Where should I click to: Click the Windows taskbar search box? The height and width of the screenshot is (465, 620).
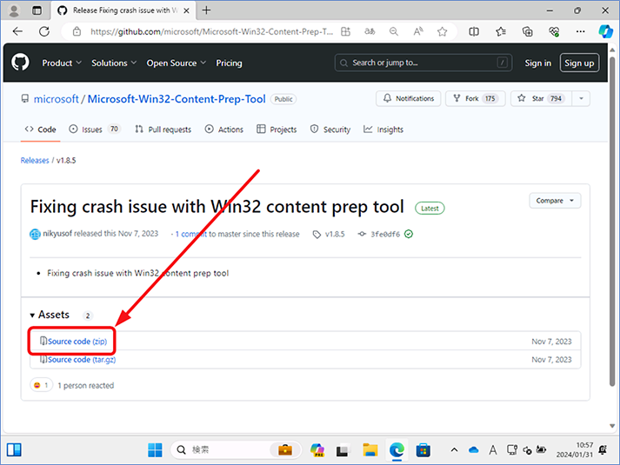[236, 450]
